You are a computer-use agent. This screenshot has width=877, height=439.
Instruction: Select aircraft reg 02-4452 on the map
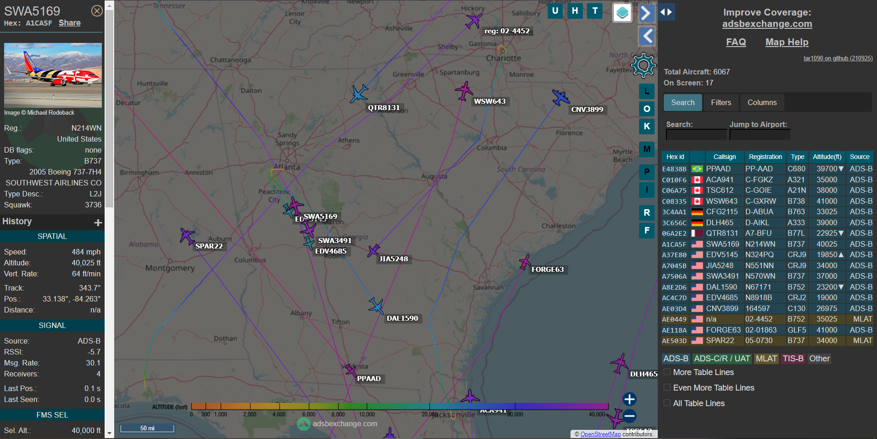(x=474, y=21)
